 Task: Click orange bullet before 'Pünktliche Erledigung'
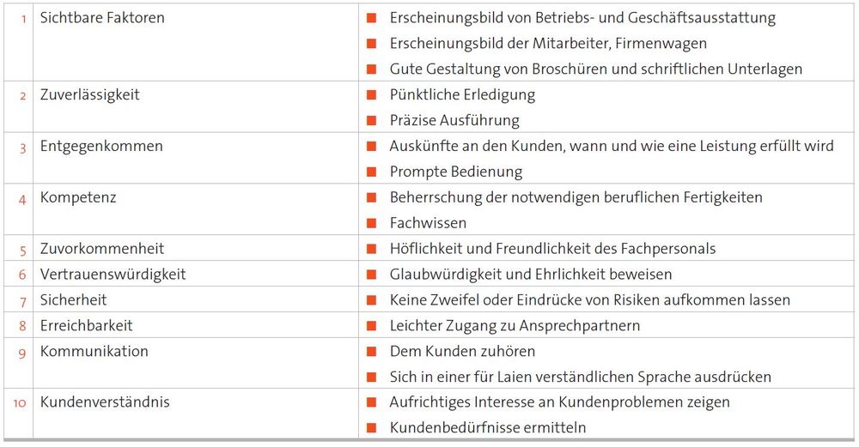(371, 95)
